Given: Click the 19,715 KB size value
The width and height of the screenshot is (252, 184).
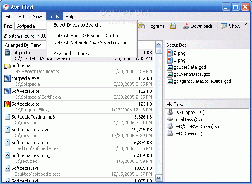Looking at the screenshot, I should click(142, 130).
